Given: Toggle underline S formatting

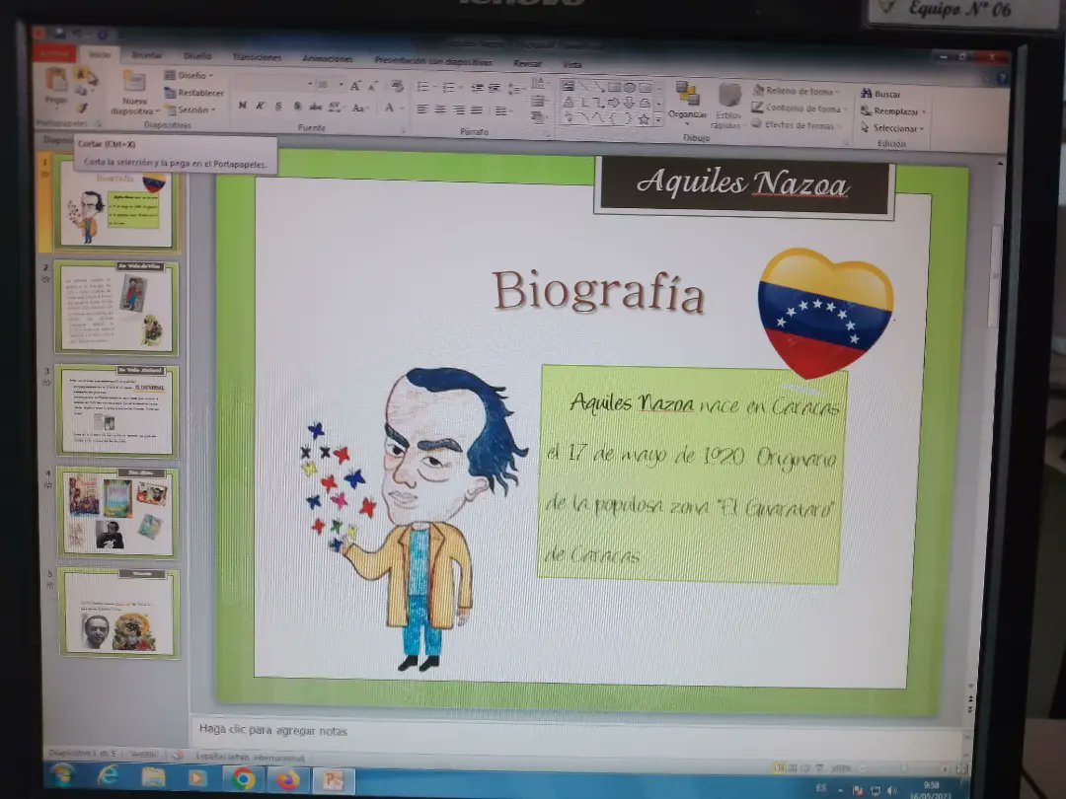Looking at the screenshot, I should [278, 106].
